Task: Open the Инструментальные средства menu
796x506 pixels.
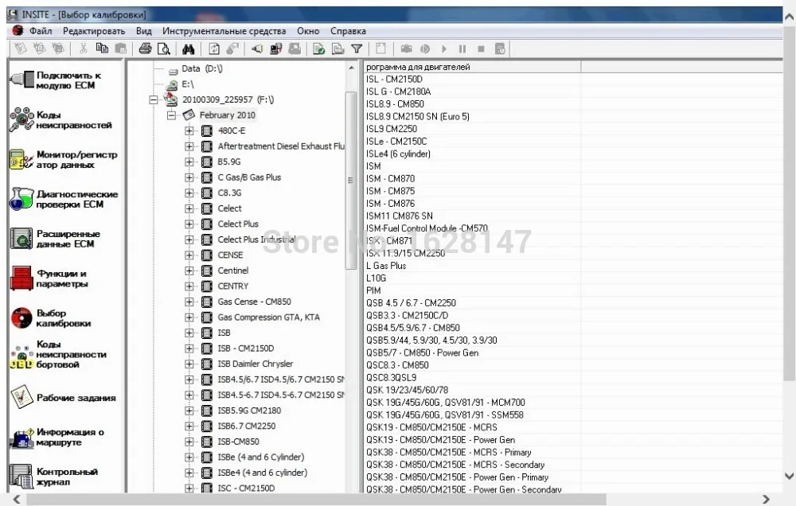Action: pos(224,31)
